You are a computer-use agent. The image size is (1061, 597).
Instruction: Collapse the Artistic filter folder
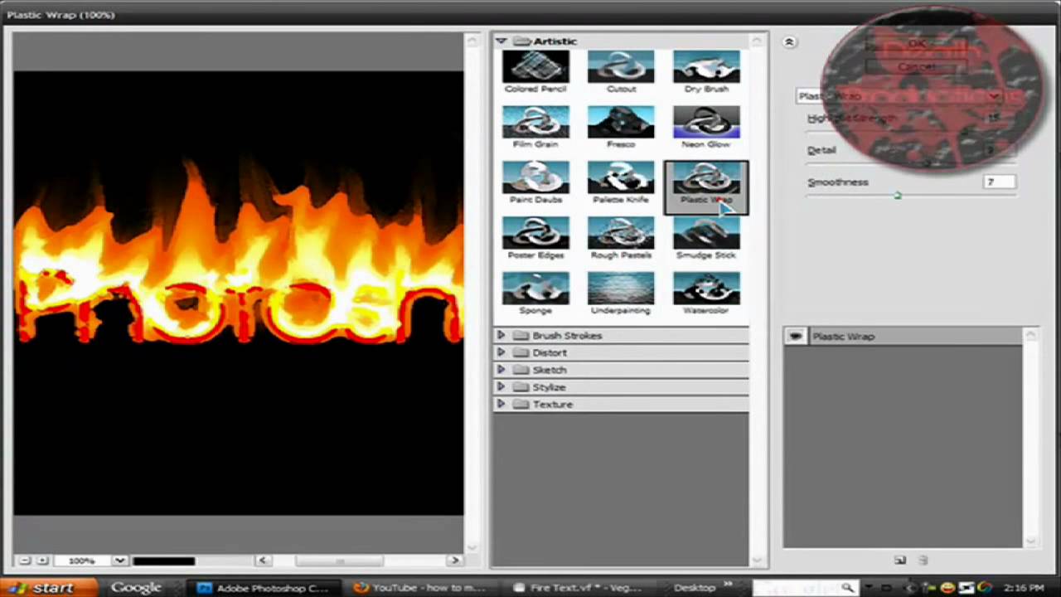[501, 41]
